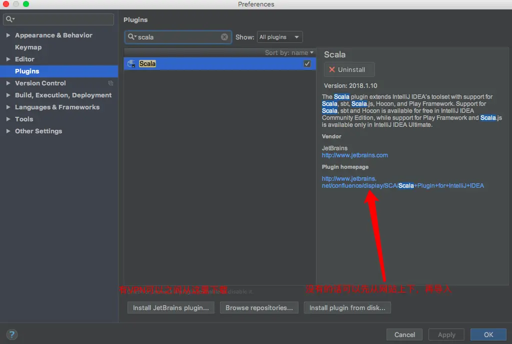Expand Appearance & Behavior section
512x344 pixels.
coord(8,35)
